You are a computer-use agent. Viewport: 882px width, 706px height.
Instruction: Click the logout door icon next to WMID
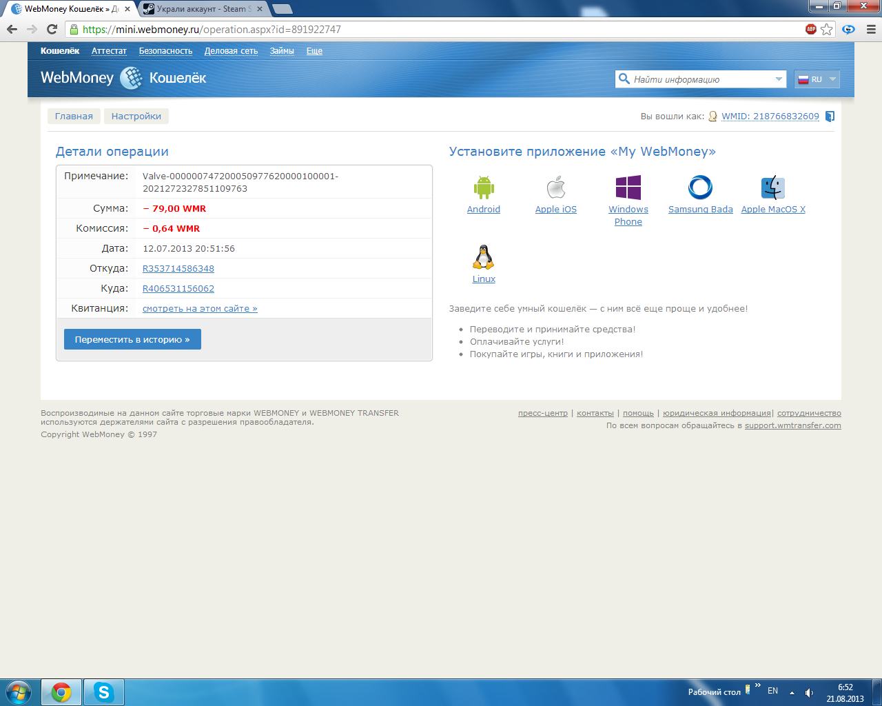830,117
